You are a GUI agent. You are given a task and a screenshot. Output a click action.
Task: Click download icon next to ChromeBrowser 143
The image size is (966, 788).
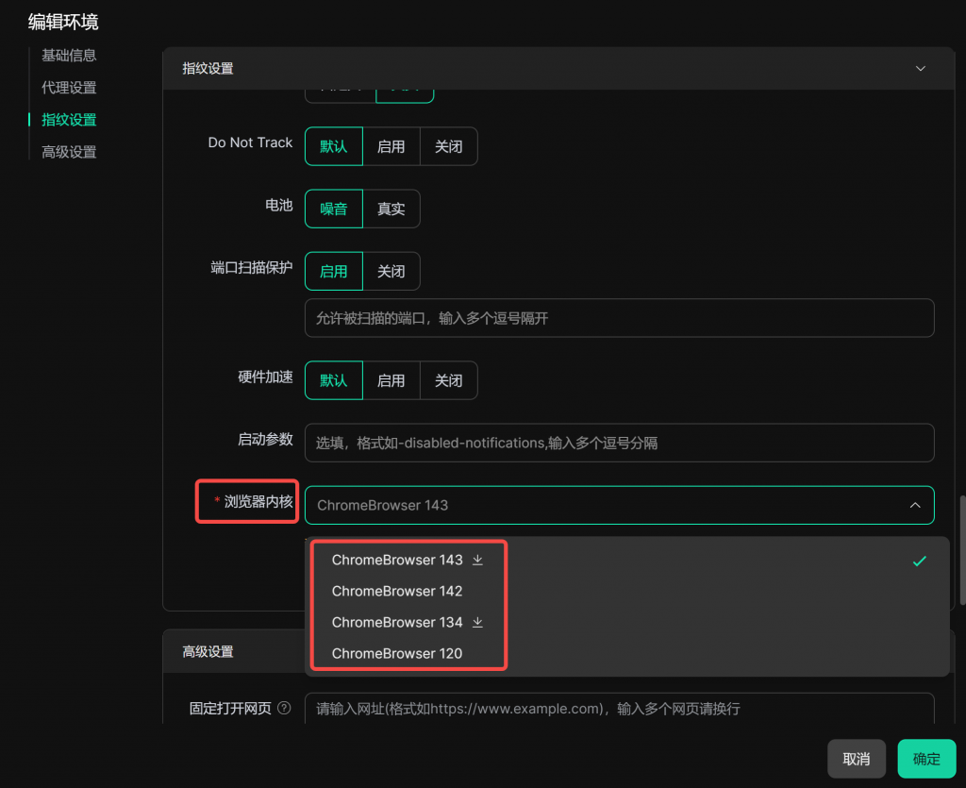[x=477, y=560]
